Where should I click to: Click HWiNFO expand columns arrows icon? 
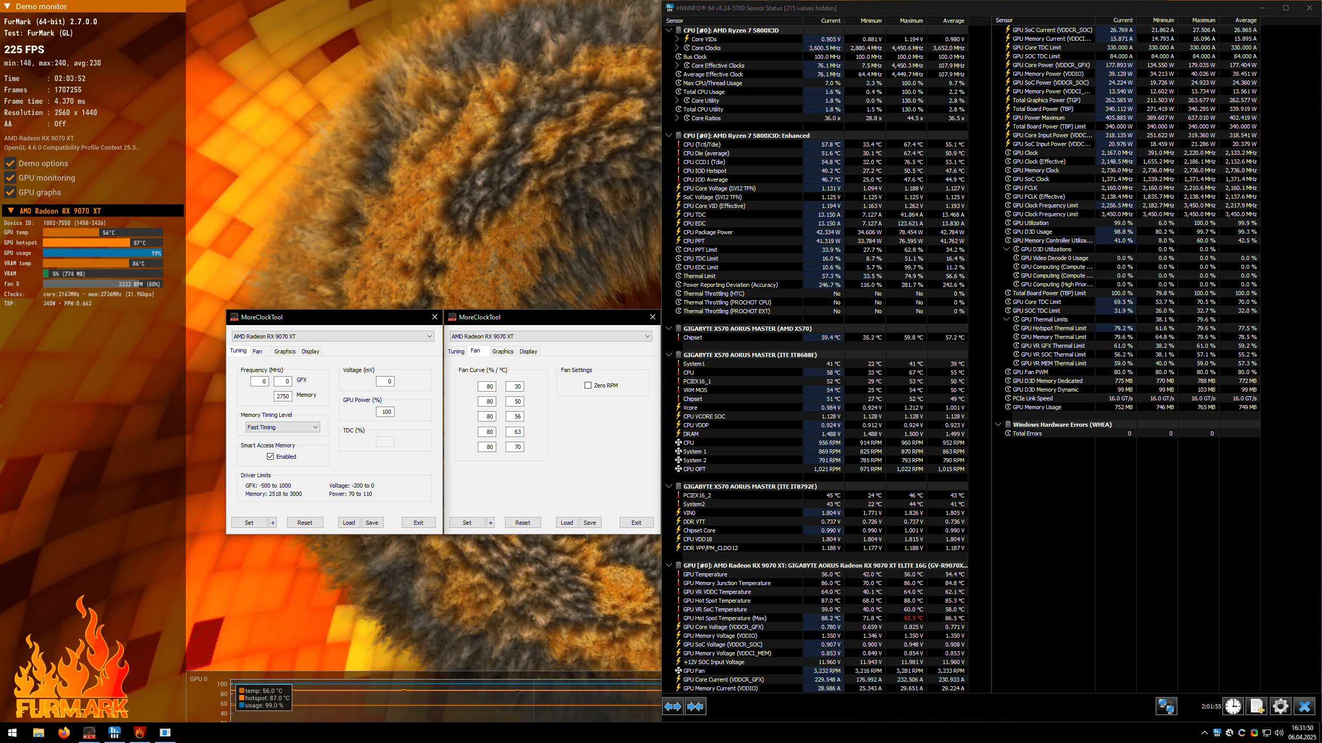[673, 706]
